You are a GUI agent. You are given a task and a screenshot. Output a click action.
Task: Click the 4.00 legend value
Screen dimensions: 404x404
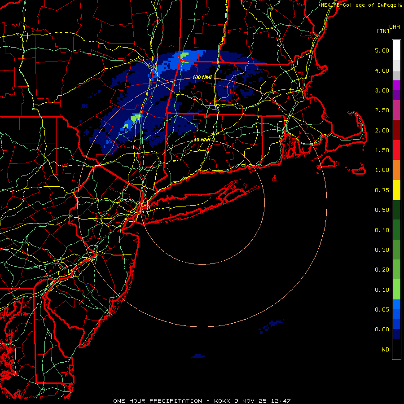click(x=382, y=70)
